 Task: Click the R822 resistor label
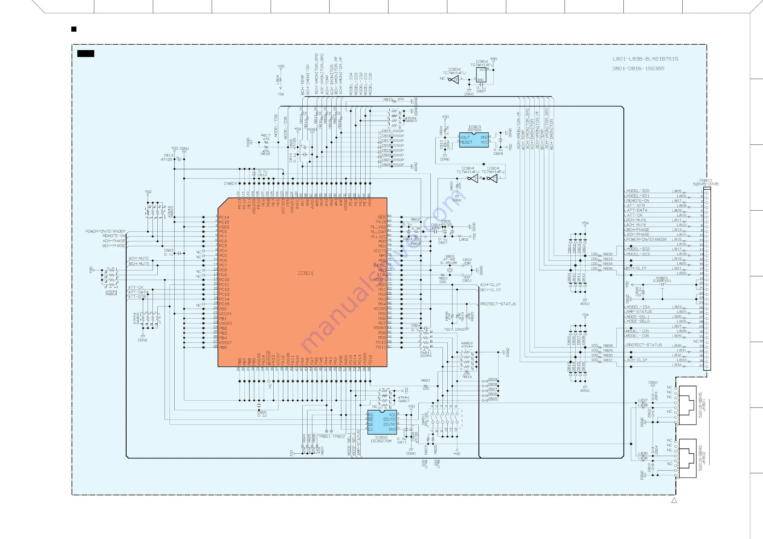tap(451, 185)
